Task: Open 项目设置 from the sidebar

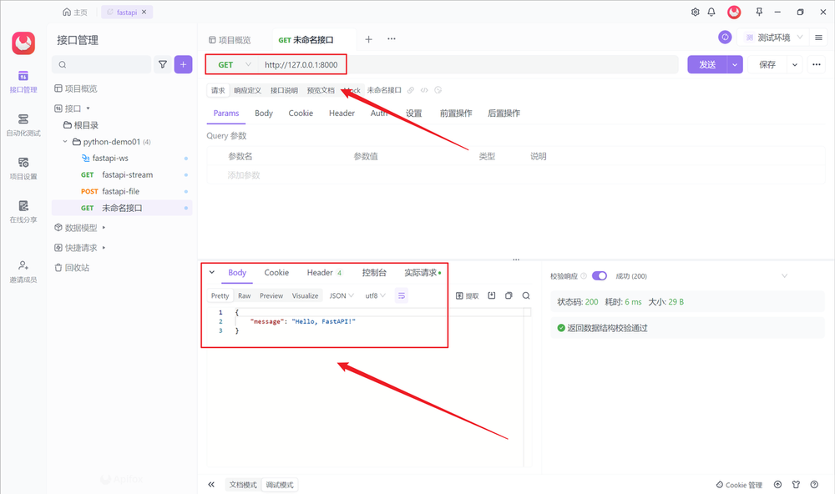Action: pos(23,169)
